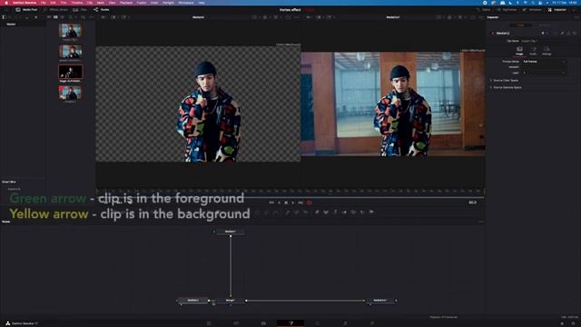The height and width of the screenshot is (327, 581).
Task: Open the Layer dropdown in Inspector
Action: pos(544,73)
